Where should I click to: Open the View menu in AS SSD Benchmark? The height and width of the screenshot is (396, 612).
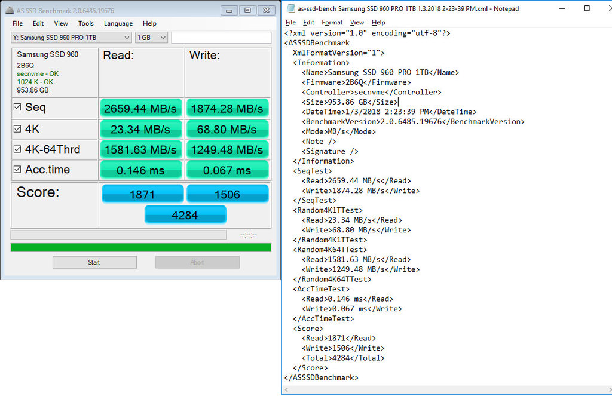pos(61,23)
